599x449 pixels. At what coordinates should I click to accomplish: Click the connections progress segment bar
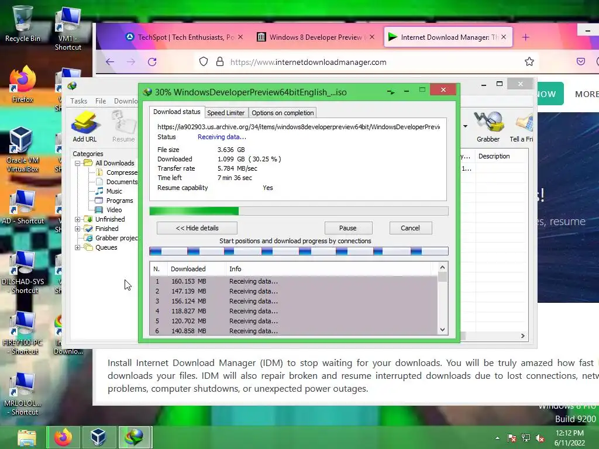point(299,251)
